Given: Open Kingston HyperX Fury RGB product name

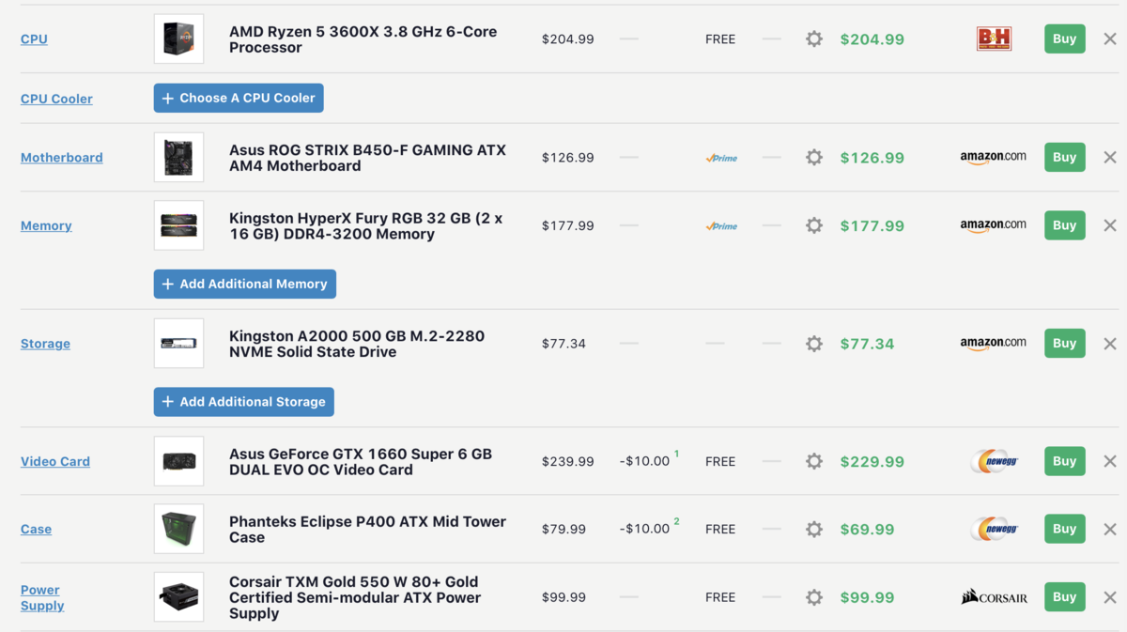Looking at the screenshot, I should 365,226.
